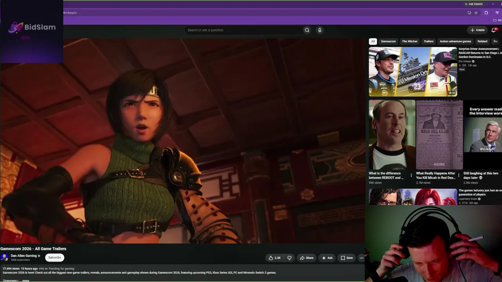Open the REBOOT difference short thumbnail

click(392, 134)
